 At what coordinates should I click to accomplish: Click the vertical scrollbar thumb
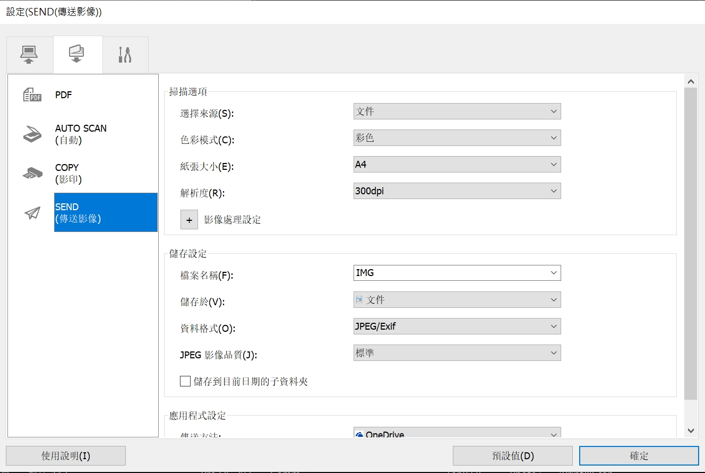click(x=691, y=244)
